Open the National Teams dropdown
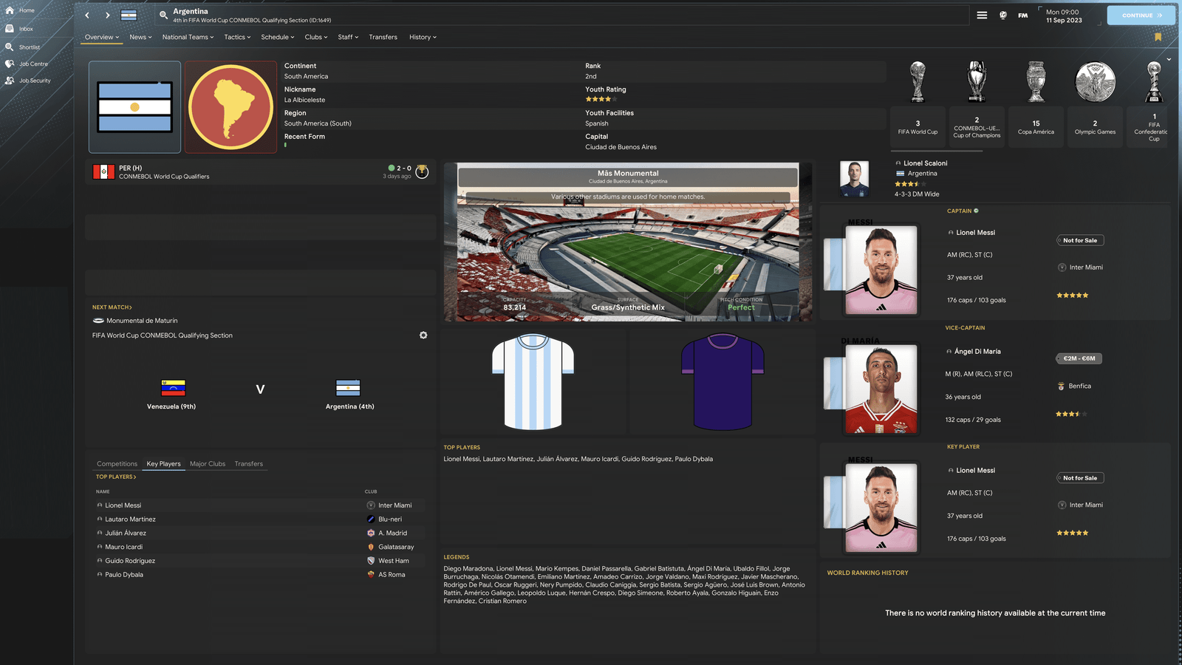Screen dimensions: 1182x665 188,37
